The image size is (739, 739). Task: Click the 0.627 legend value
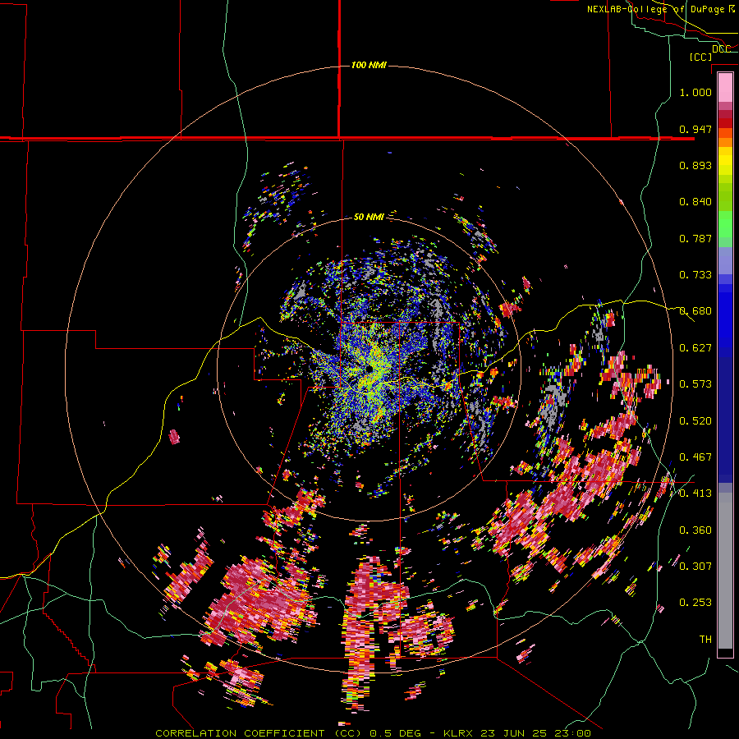point(695,348)
